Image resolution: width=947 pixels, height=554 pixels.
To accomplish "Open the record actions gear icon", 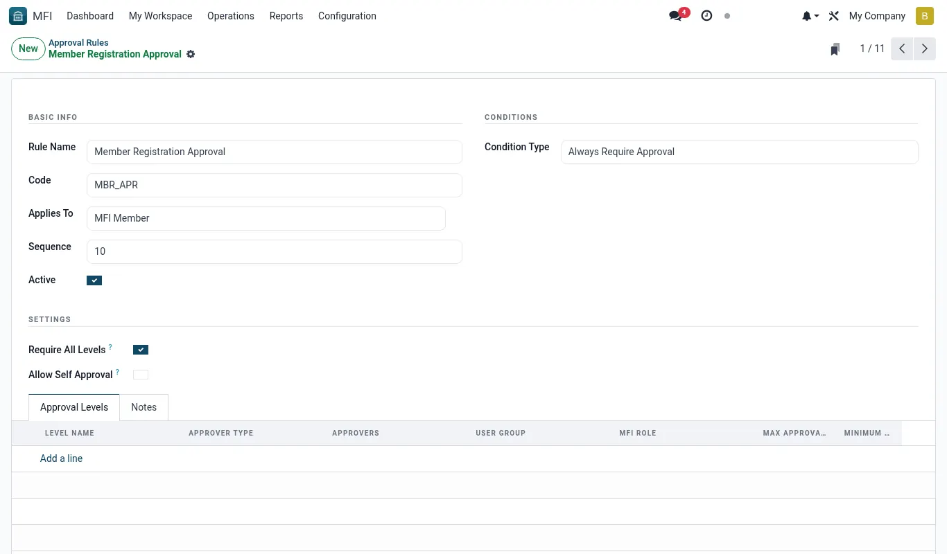I will 191,54.
